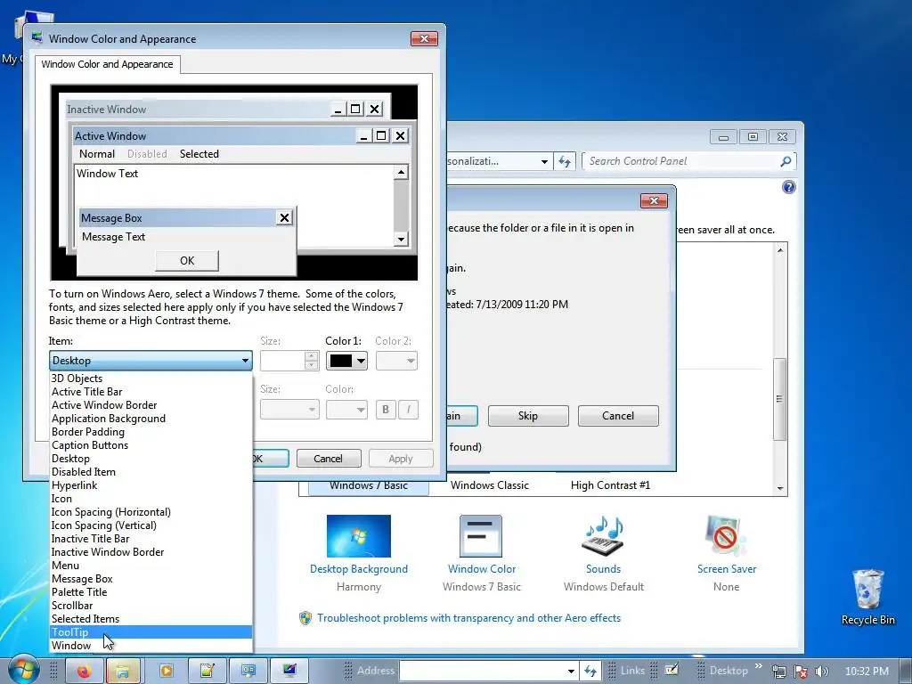Screen dimensions: 912x684
Task: Choose 3D Objects from the Item list
Action: (151, 378)
